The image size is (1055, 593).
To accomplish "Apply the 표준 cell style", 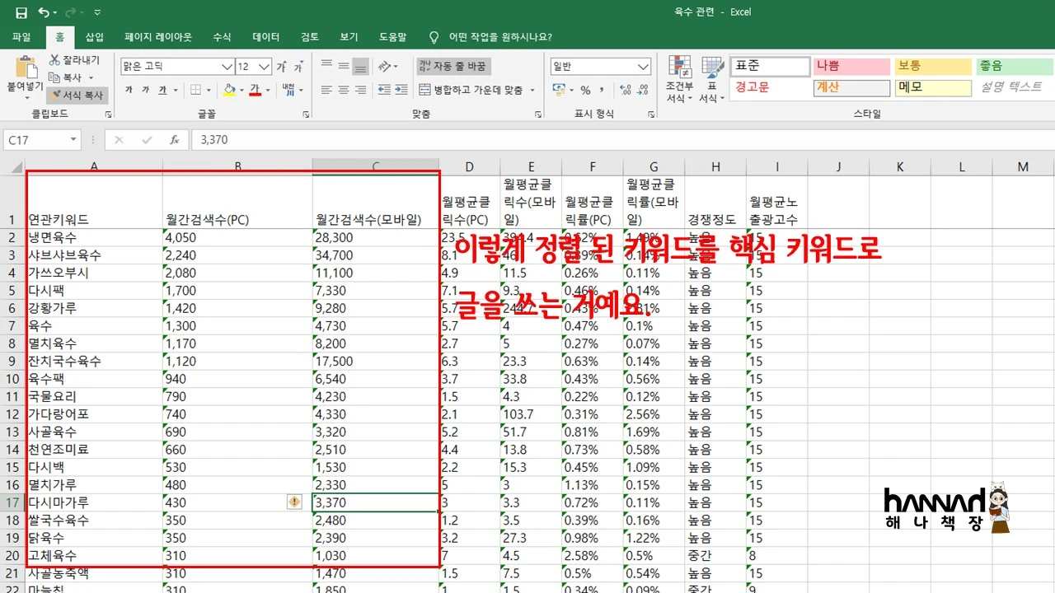I will [x=770, y=67].
